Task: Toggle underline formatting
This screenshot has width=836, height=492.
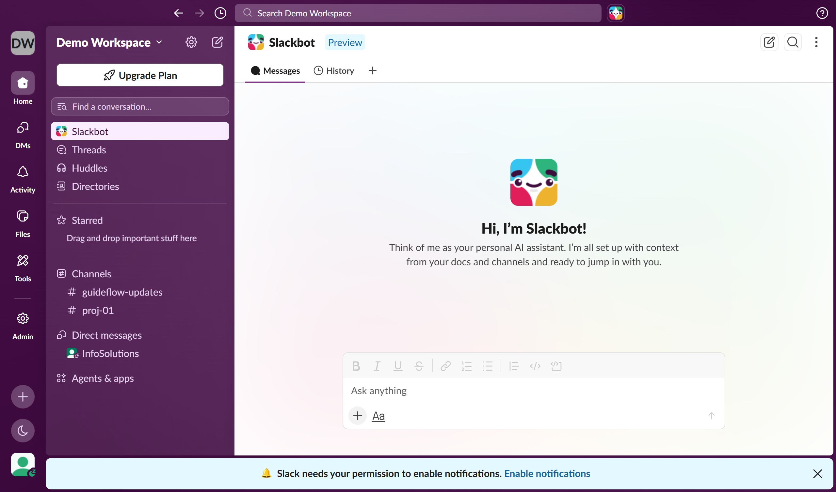Action: coord(398,366)
